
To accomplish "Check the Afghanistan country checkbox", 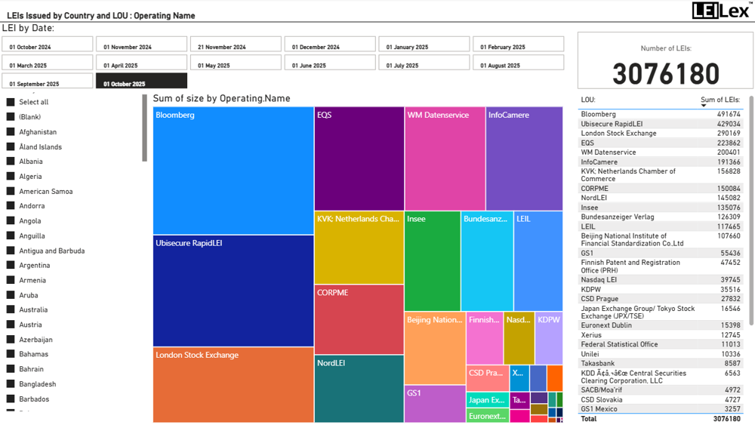I will coord(11,132).
